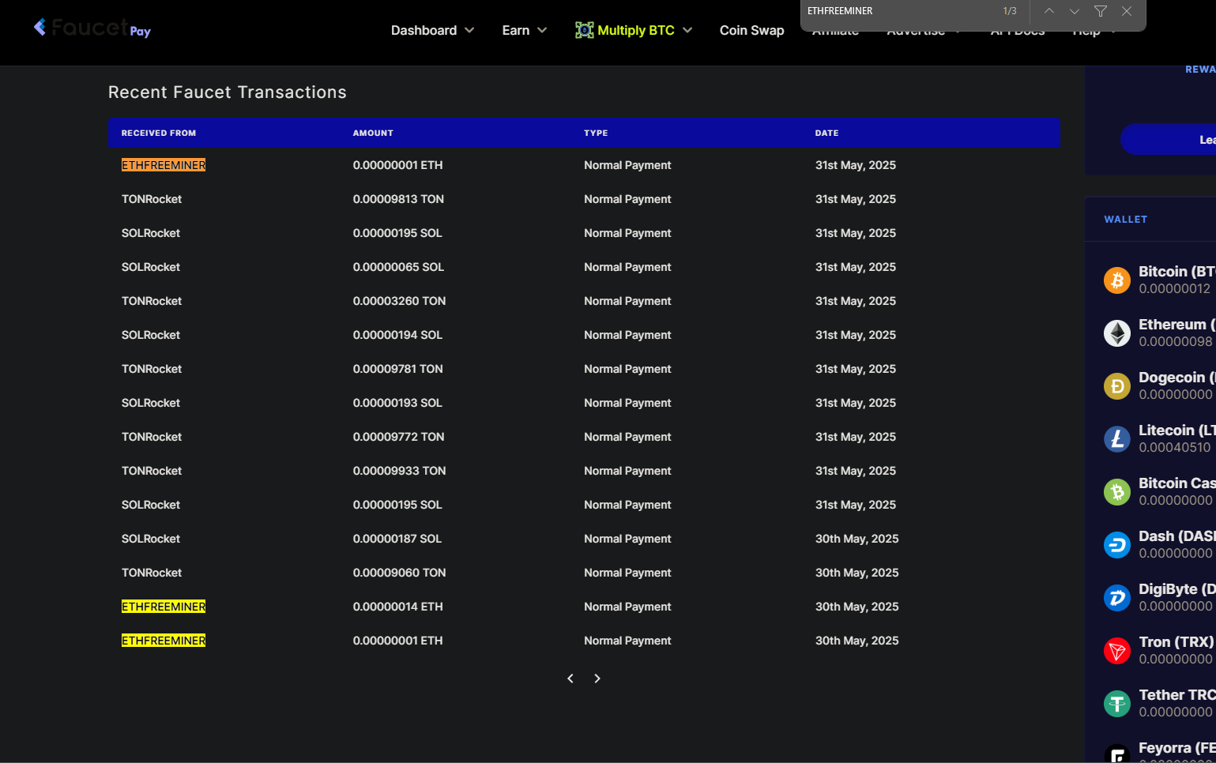Click ETHFREEMINER in the 0.00000014 ETH row
This screenshot has height=763, width=1216.
(x=164, y=607)
